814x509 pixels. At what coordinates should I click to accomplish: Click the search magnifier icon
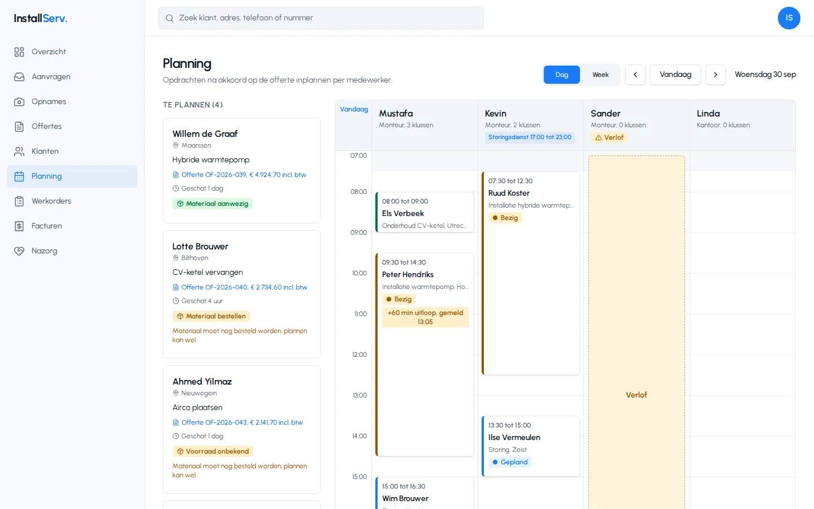tap(170, 18)
